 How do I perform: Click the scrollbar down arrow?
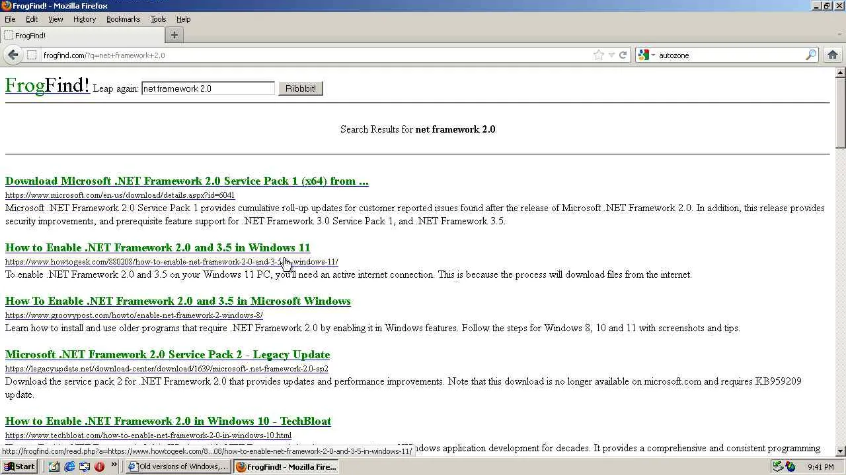coord(841,451)
